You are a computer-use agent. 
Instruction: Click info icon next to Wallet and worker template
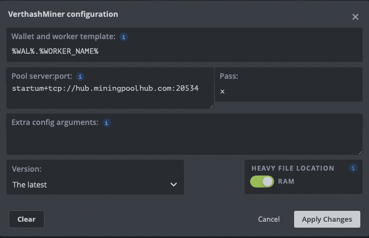click(x=124, y=37)
